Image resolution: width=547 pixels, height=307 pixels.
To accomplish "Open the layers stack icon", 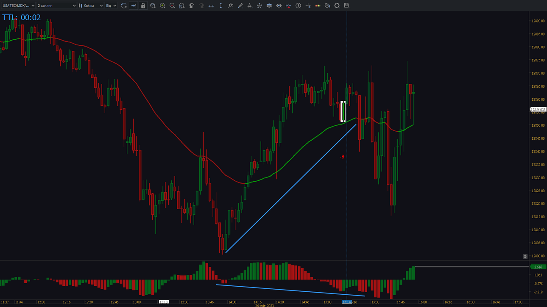I will [269, 6].
